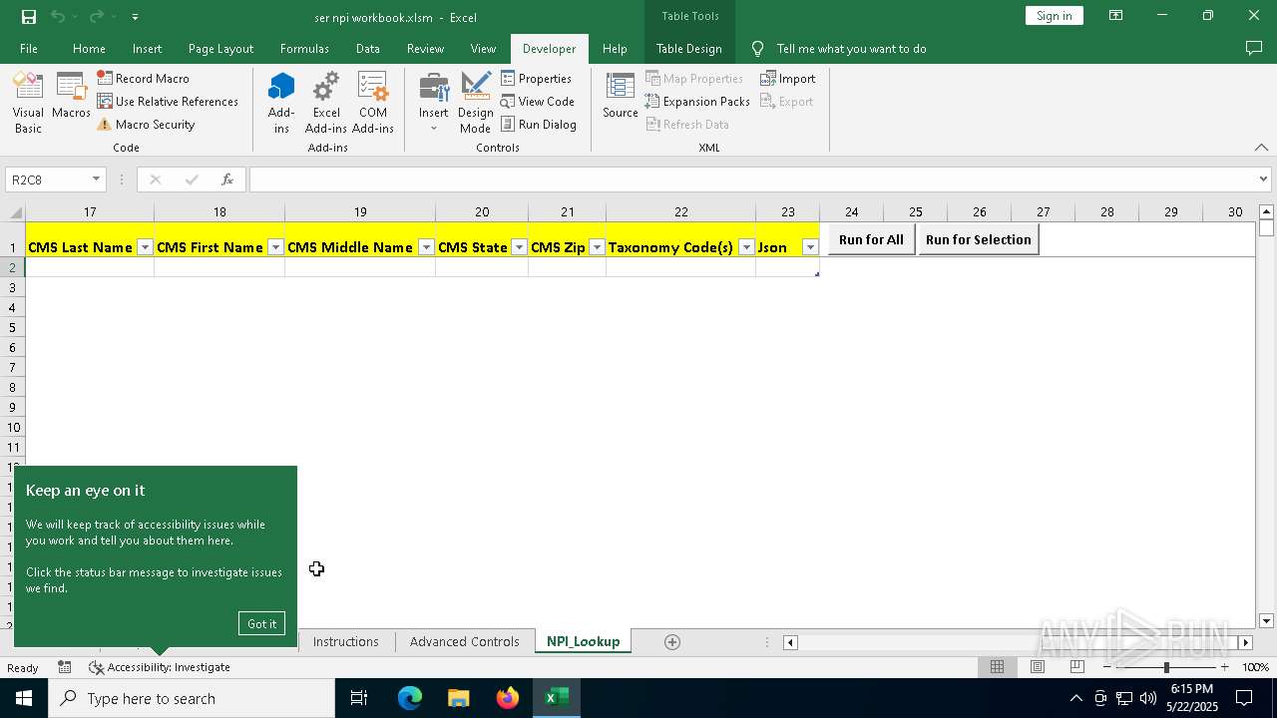The image size is (1277, 718).
Task: Open COM Add-ins dialog
Action: [373, 103]
